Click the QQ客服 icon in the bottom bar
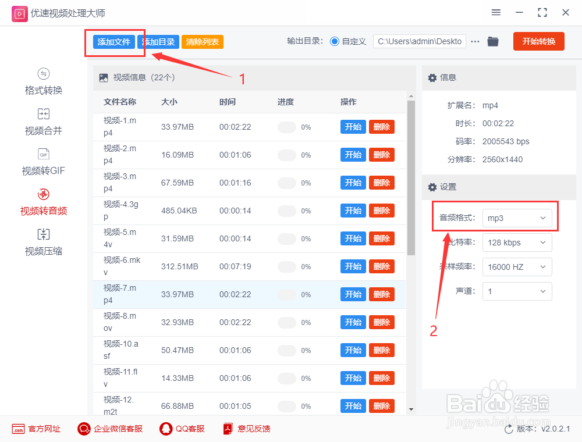 [x=165, y=429]
